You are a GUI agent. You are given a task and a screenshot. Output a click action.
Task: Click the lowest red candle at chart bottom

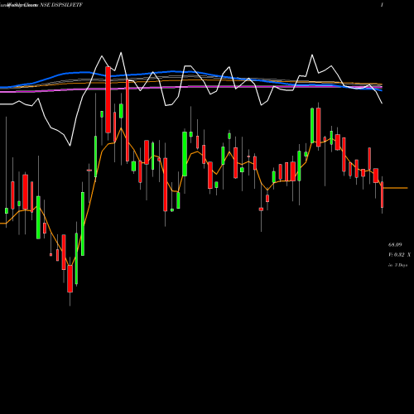pos(70,279)
